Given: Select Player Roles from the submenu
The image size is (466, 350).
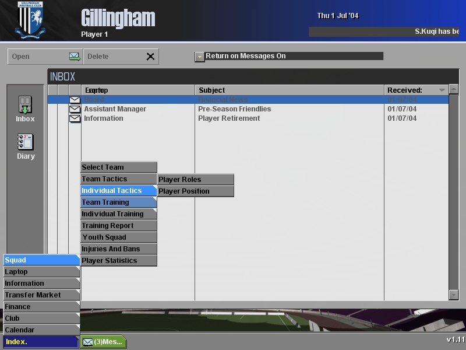Looking at the screenshot, I should pyautogui.click(x=195, y=180).
